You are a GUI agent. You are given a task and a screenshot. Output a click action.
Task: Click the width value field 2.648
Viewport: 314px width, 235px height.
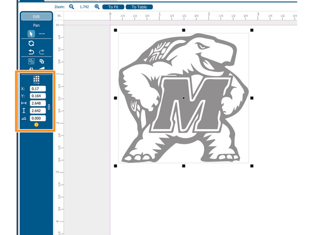[38, 103]
